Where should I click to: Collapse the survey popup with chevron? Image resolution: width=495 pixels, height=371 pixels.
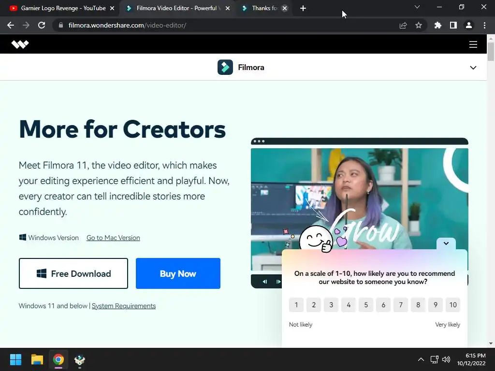pos(446,243)
